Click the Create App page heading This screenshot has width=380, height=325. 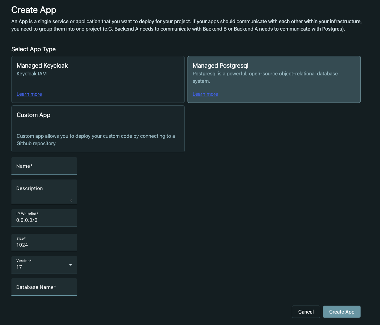(34, 10)
